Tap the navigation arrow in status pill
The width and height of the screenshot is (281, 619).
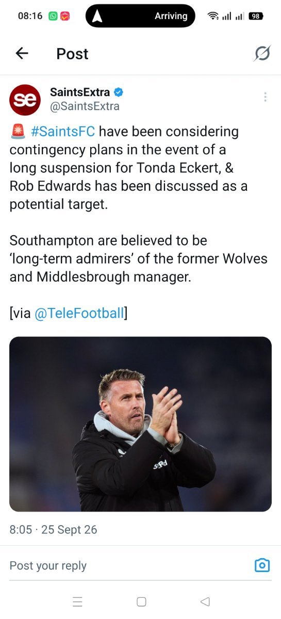(x=97, y=16)
